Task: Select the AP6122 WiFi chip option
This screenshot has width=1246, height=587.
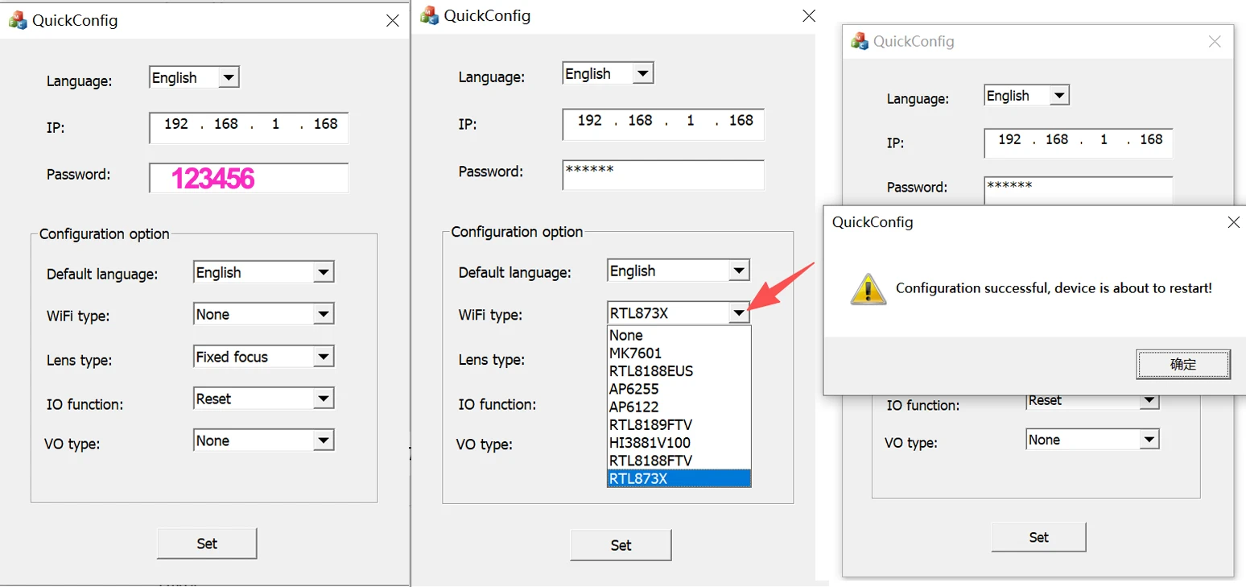Action: click(x=634, y=407)
